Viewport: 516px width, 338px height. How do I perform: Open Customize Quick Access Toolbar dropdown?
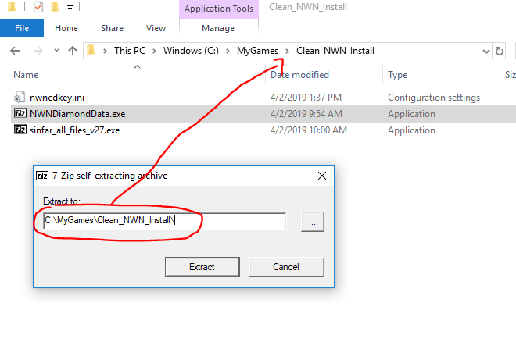click(x=70, y=8)
